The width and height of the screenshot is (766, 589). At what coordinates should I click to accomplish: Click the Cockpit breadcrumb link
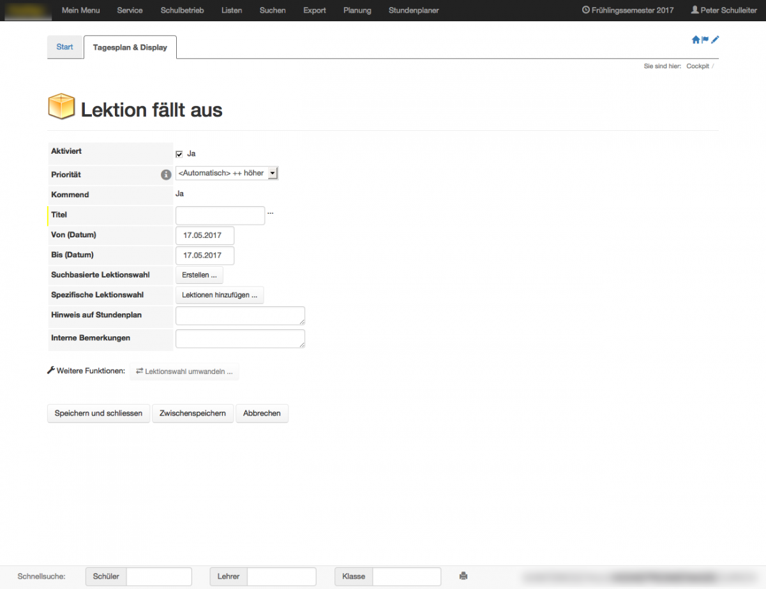point(697,66)
